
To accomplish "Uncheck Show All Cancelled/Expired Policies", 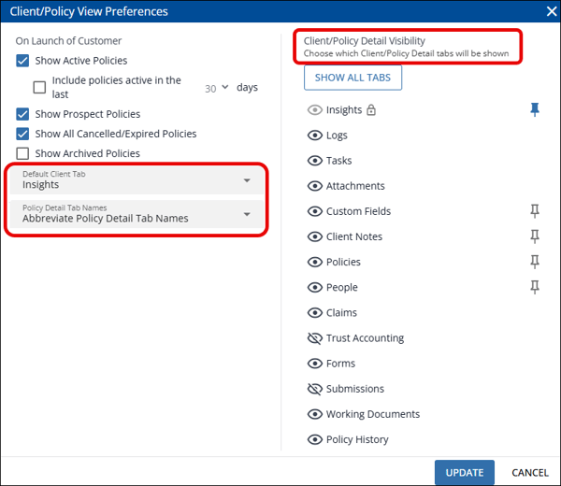I will click(x=22, y=134).
